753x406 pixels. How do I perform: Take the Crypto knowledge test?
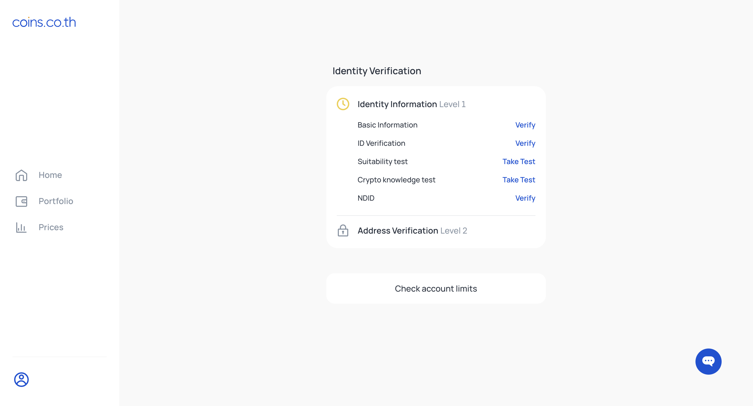[x=518, y=180]
